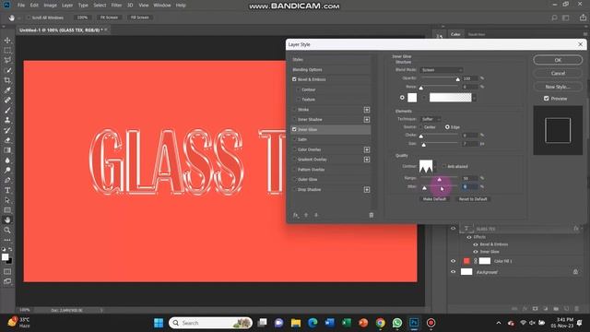
Task: Select the Rectangular Marquee tool
Action: point(7,51)
